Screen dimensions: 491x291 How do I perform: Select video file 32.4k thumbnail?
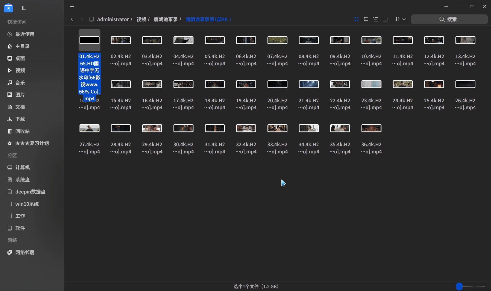[x=246, y=128]
